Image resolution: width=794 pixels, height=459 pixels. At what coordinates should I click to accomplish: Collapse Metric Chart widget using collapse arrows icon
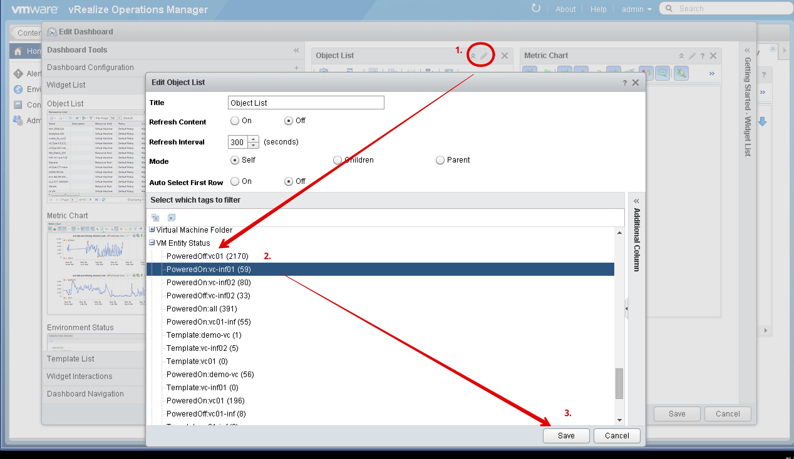(682, 56)
